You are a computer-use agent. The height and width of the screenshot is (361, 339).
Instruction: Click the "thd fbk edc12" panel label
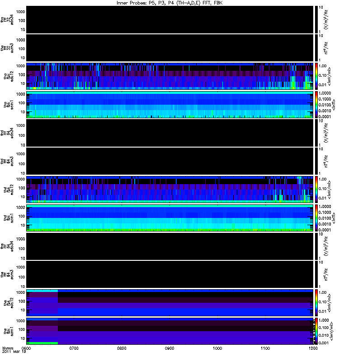point(9,190)
